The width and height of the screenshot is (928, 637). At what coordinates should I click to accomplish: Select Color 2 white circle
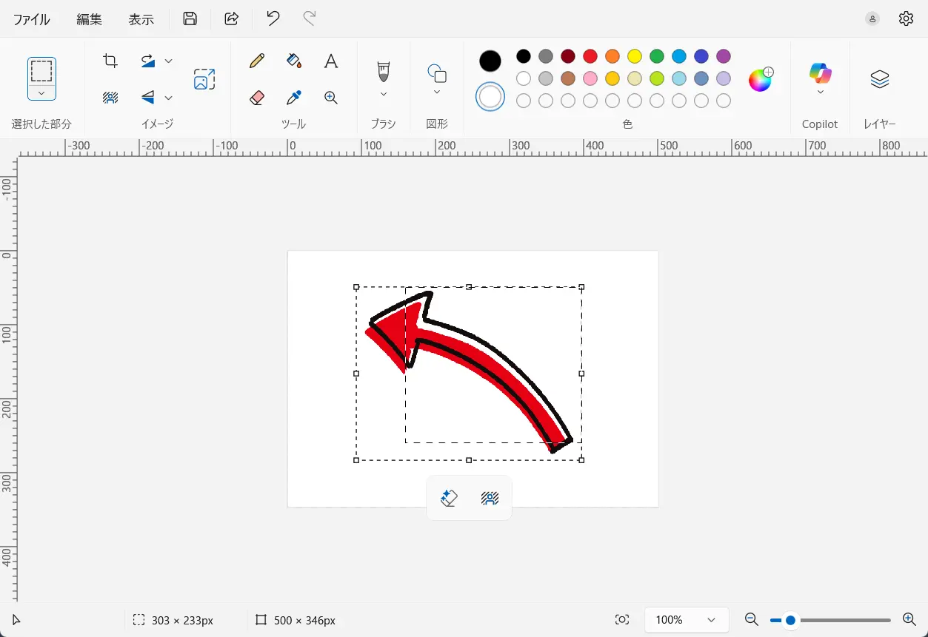click(x=490, y=96)
